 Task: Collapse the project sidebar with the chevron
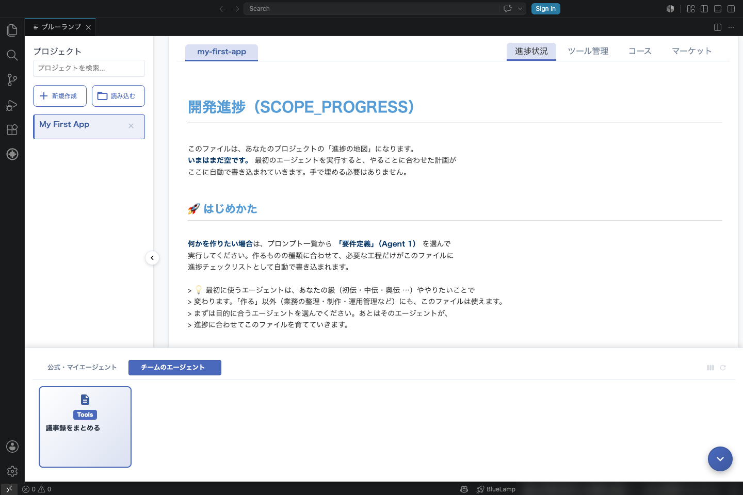click(x=152, y=258)
